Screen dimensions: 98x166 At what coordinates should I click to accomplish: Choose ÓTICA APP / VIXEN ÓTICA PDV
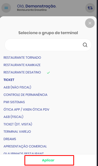tap(27, 109)
